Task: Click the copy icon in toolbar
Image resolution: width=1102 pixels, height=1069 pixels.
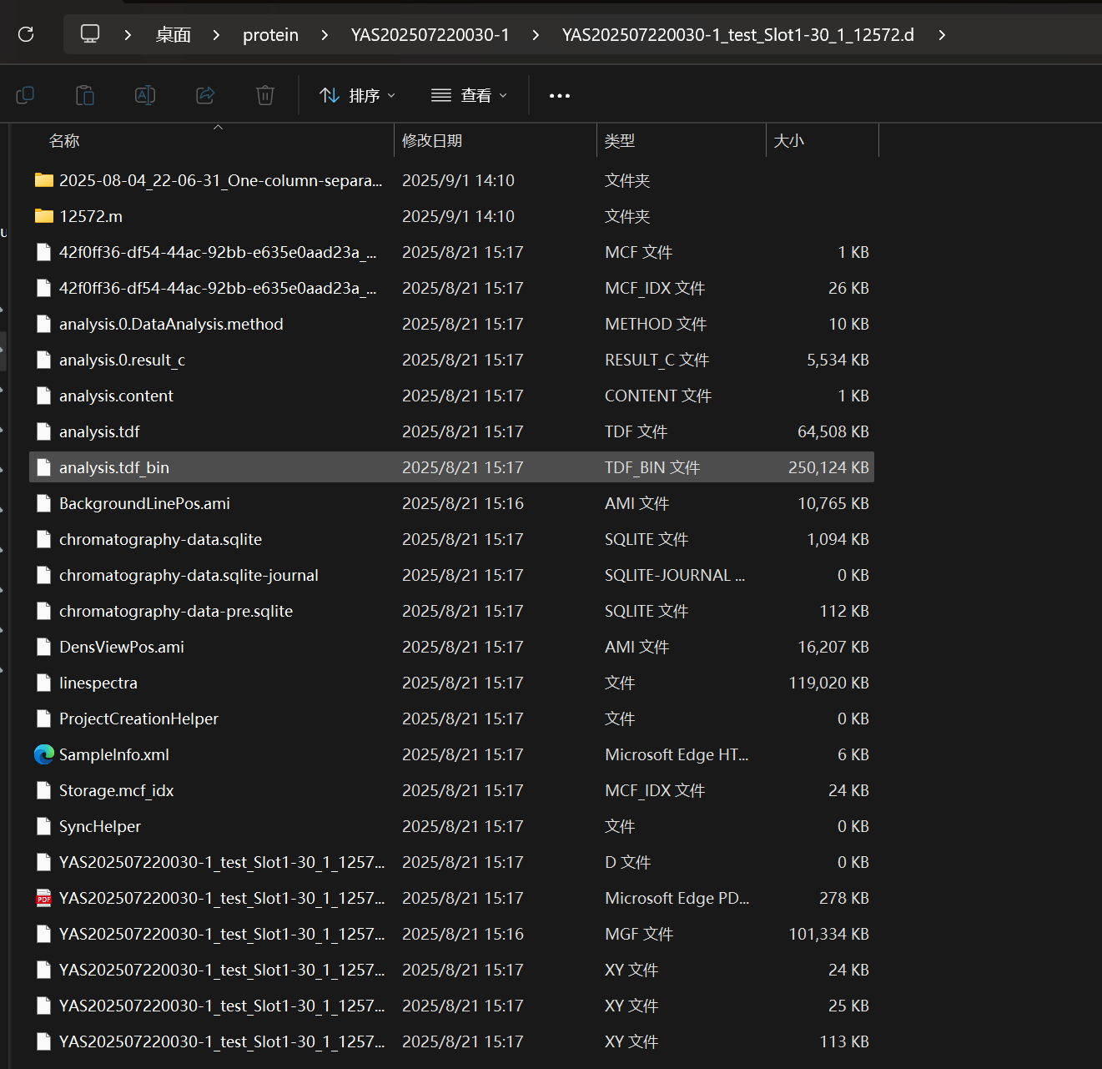Action: 25,95
